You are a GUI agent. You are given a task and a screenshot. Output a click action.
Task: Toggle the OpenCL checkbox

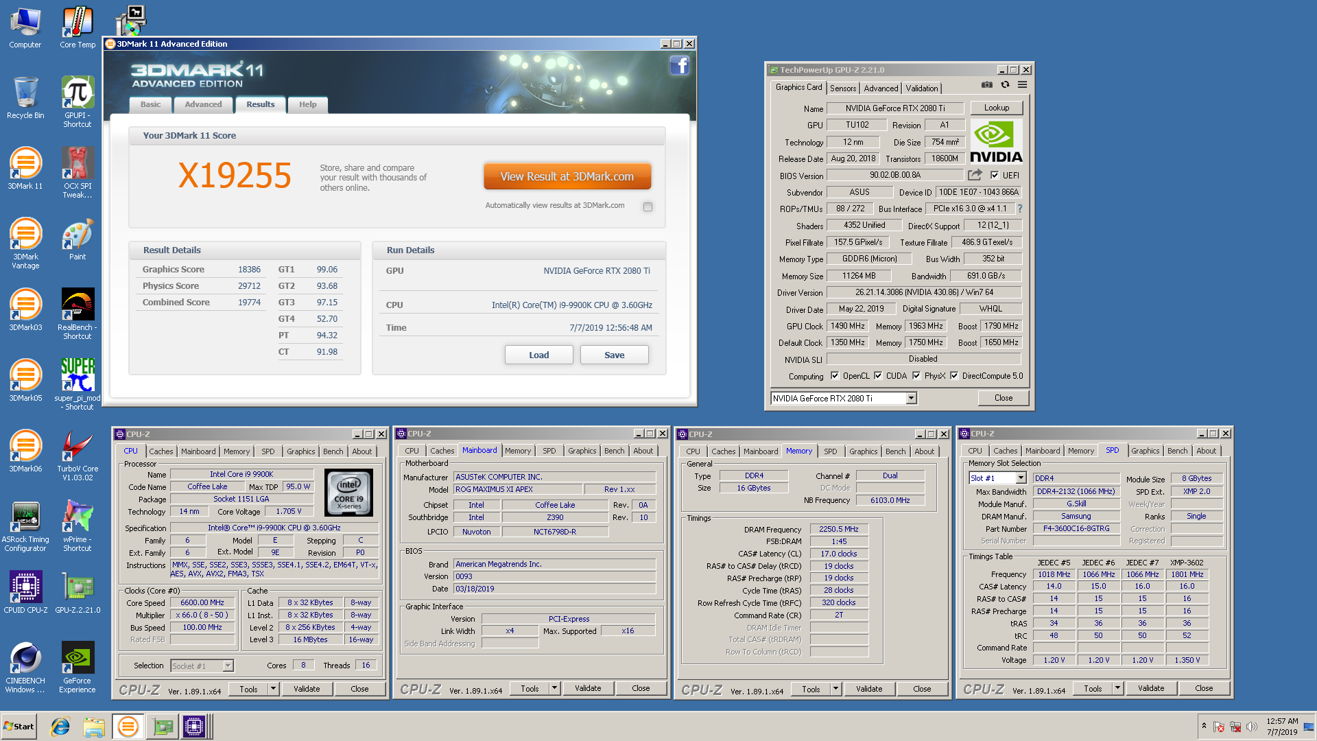click(835, 376)
